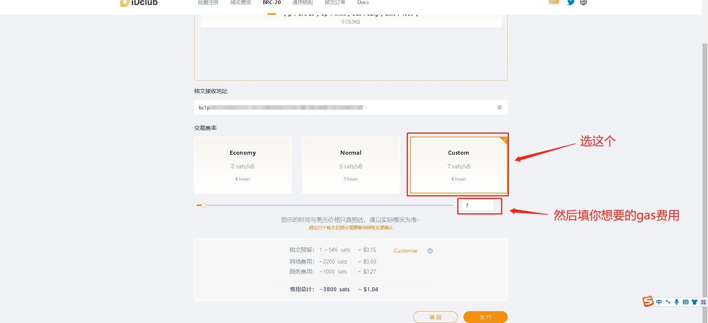Open the Twitter bird icon link
Image resolution: width=708 pixels, height=323 pixels.
pyautogui.click(x=570, y=3)
